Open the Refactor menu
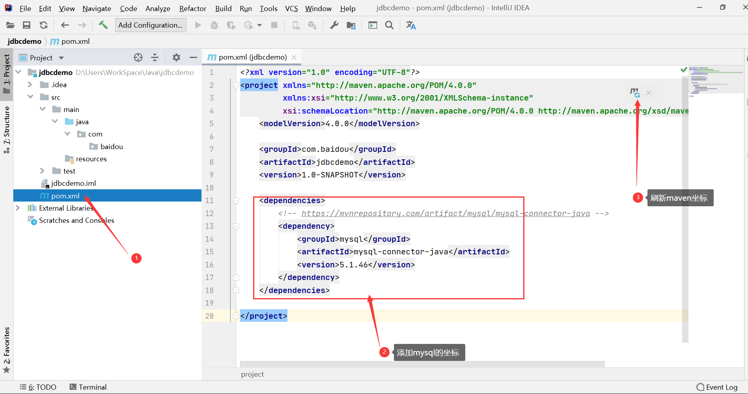Viewport: 748px width, 394px height. [x=192, y=8]
